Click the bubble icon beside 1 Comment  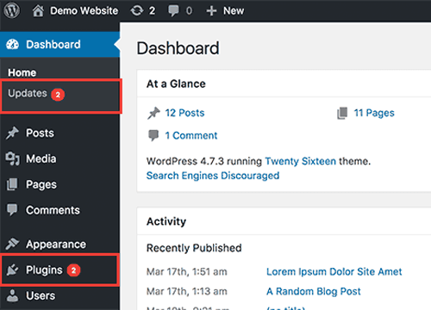pos(153,135)
